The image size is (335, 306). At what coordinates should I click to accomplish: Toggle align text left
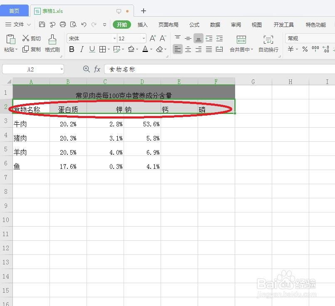[x=178, y=49]
